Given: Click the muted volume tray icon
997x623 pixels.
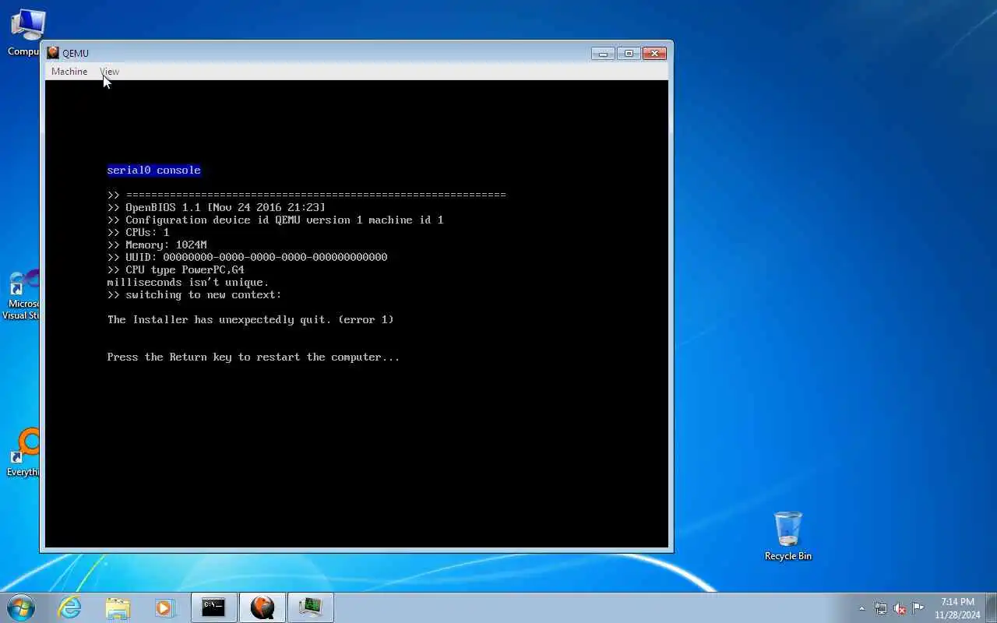Looking at the screenshot, I should click(x=900, y=608).
